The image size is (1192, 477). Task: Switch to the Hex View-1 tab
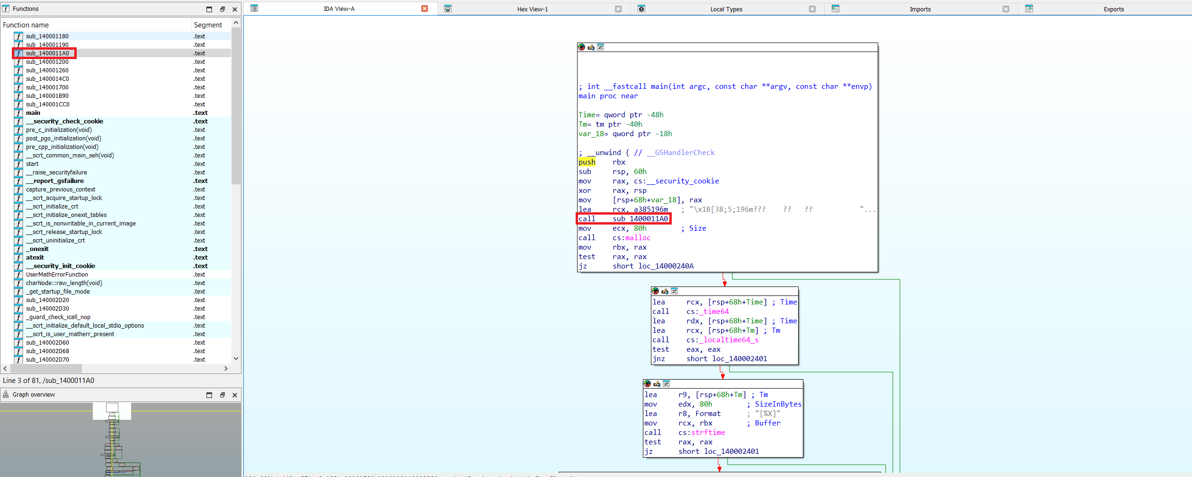pyautogui.click(x=532, y=9)
